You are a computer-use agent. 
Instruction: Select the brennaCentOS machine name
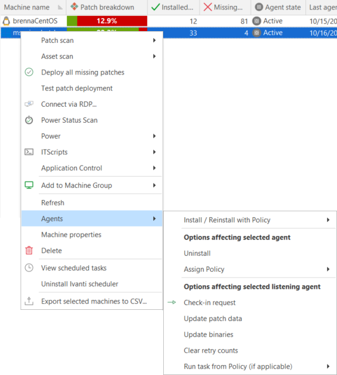pyautogui.click(x=35, y=21)
